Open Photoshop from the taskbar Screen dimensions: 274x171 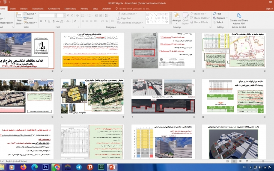(45, 167)
